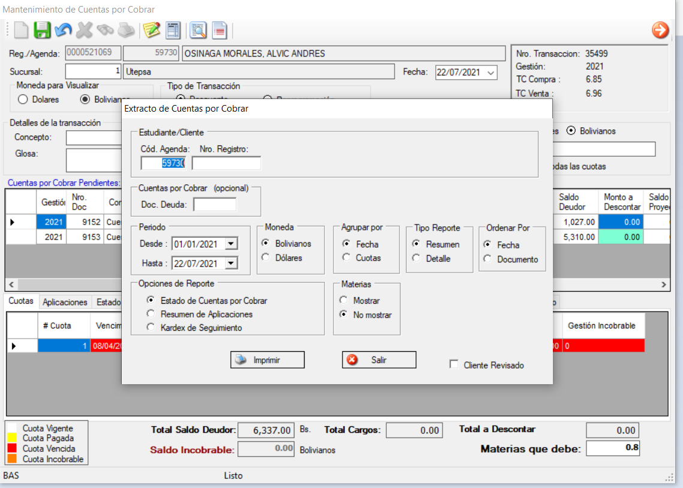Viewport: 683px width, 488px height.
Task: Click grid horizontal scrollbar left arrow
Action: pyautogui.click(x=12, y=285)
